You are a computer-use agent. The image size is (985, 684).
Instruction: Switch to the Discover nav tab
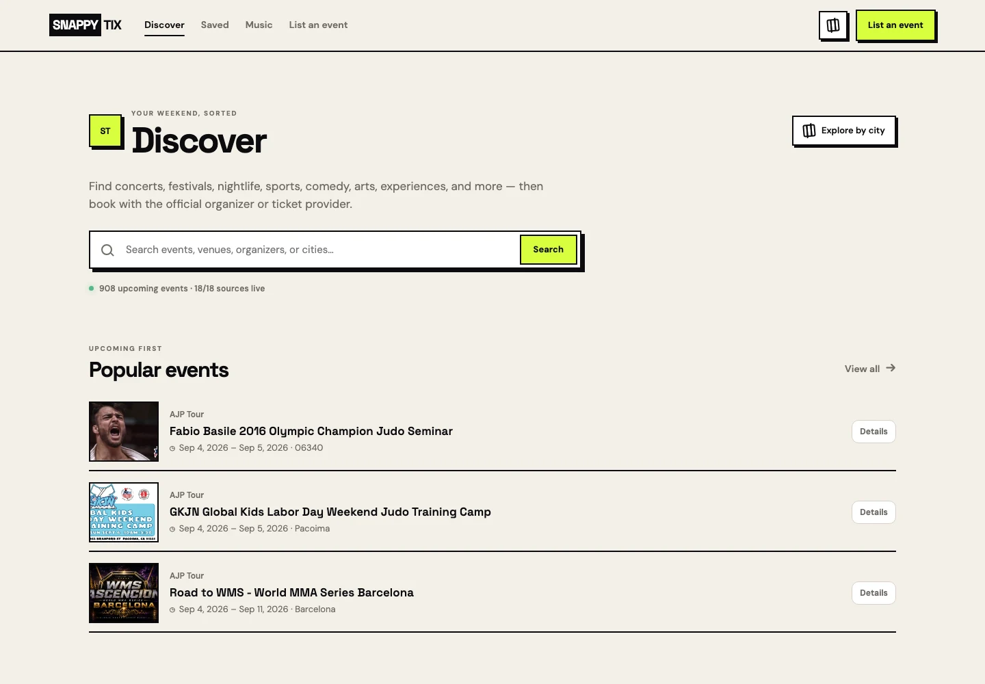pos(164,25)
